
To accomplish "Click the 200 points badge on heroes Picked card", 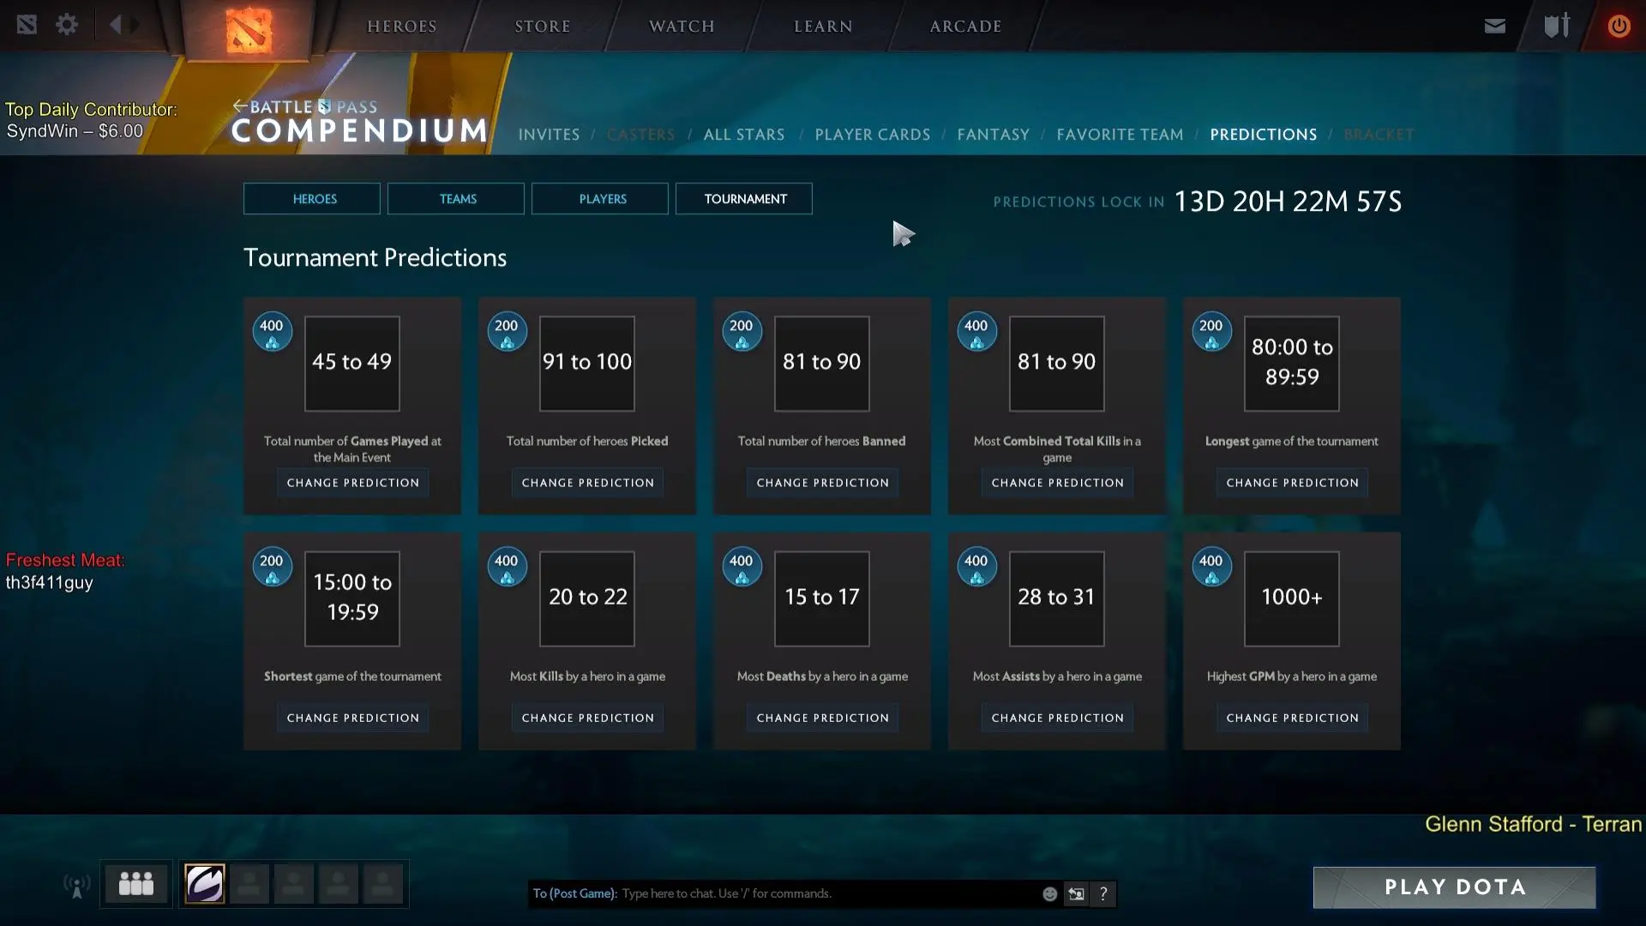I will point(507,332).
